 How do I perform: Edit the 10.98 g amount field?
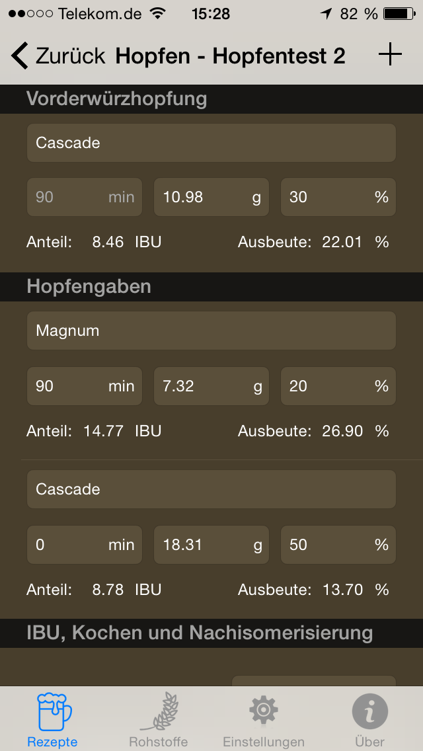(x=211, y=197)
